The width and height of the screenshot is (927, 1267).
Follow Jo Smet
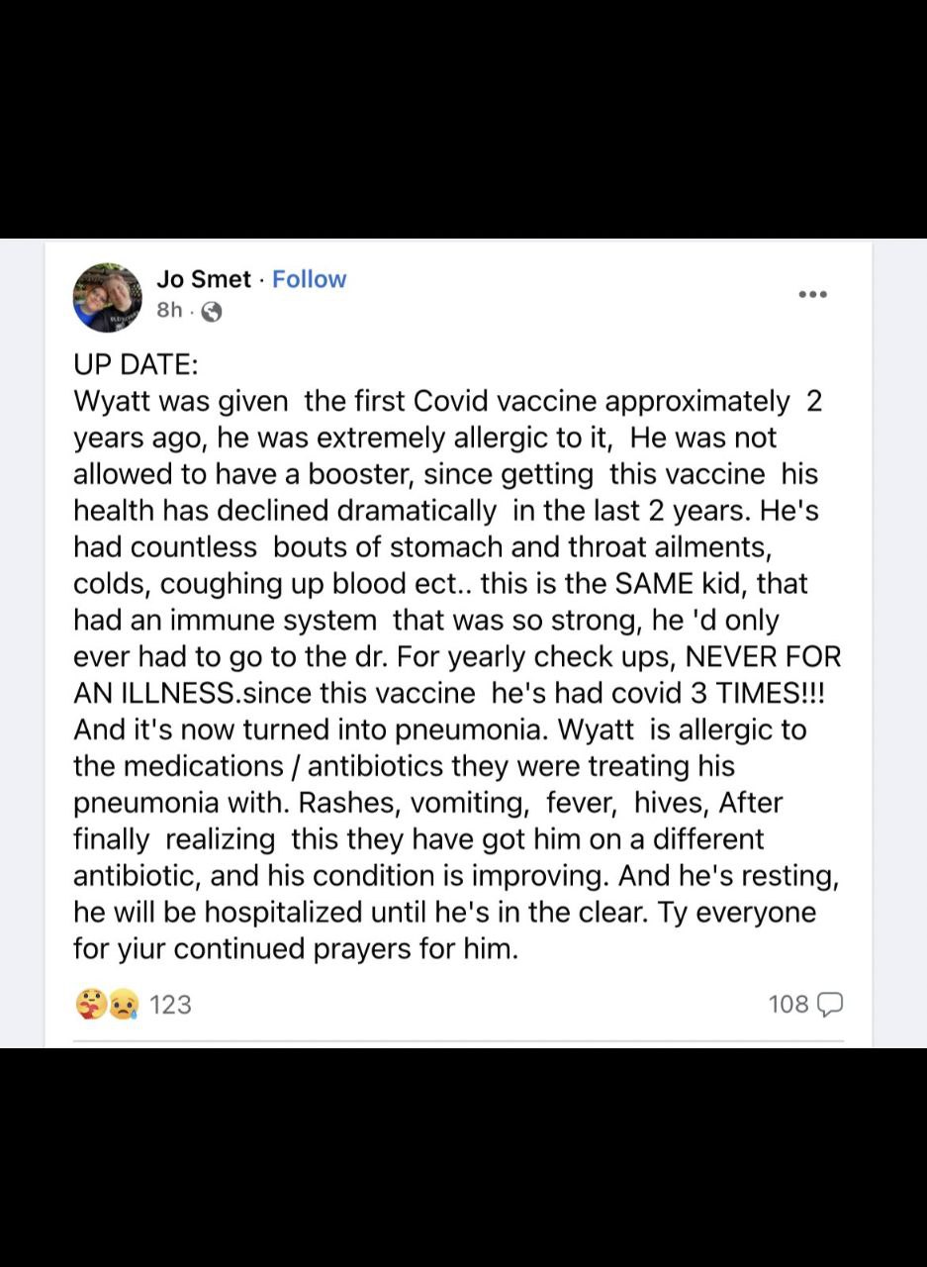pos(310,279)
